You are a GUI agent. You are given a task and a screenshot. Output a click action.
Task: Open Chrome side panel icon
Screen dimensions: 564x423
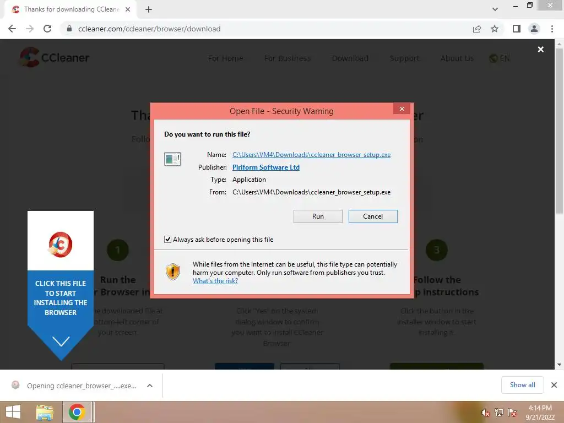click(x=517, y=29)
